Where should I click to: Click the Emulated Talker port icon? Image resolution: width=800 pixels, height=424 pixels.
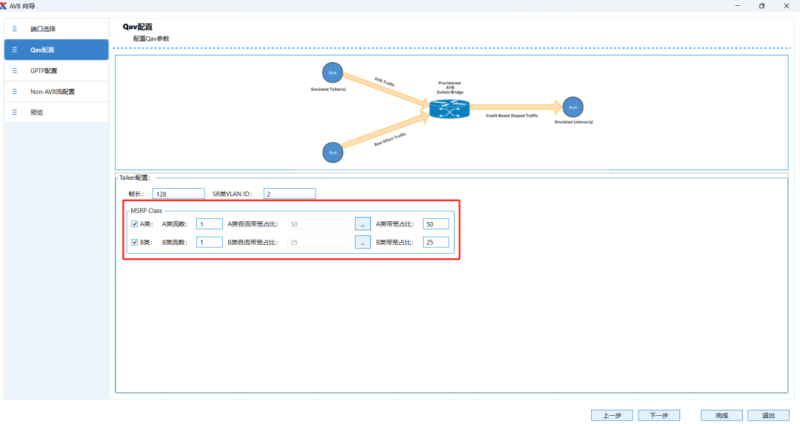[x=333, y=73]
